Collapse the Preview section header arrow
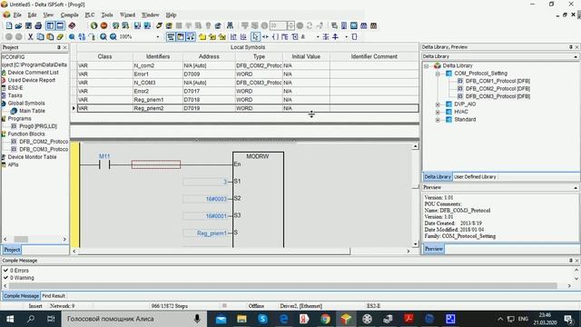 tap(576, 188)
